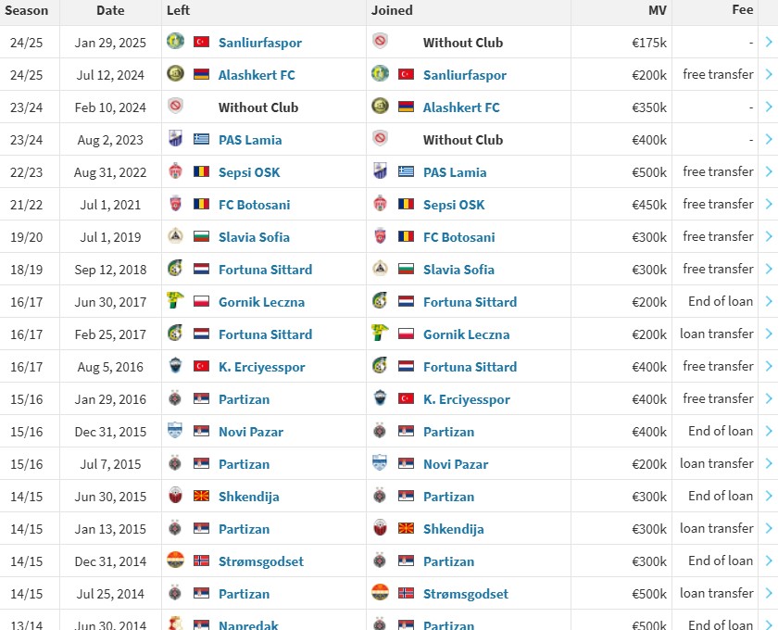
Task: Click Sepsi OSK crest in Aug 2022 Left column
Action: point(175,171)
